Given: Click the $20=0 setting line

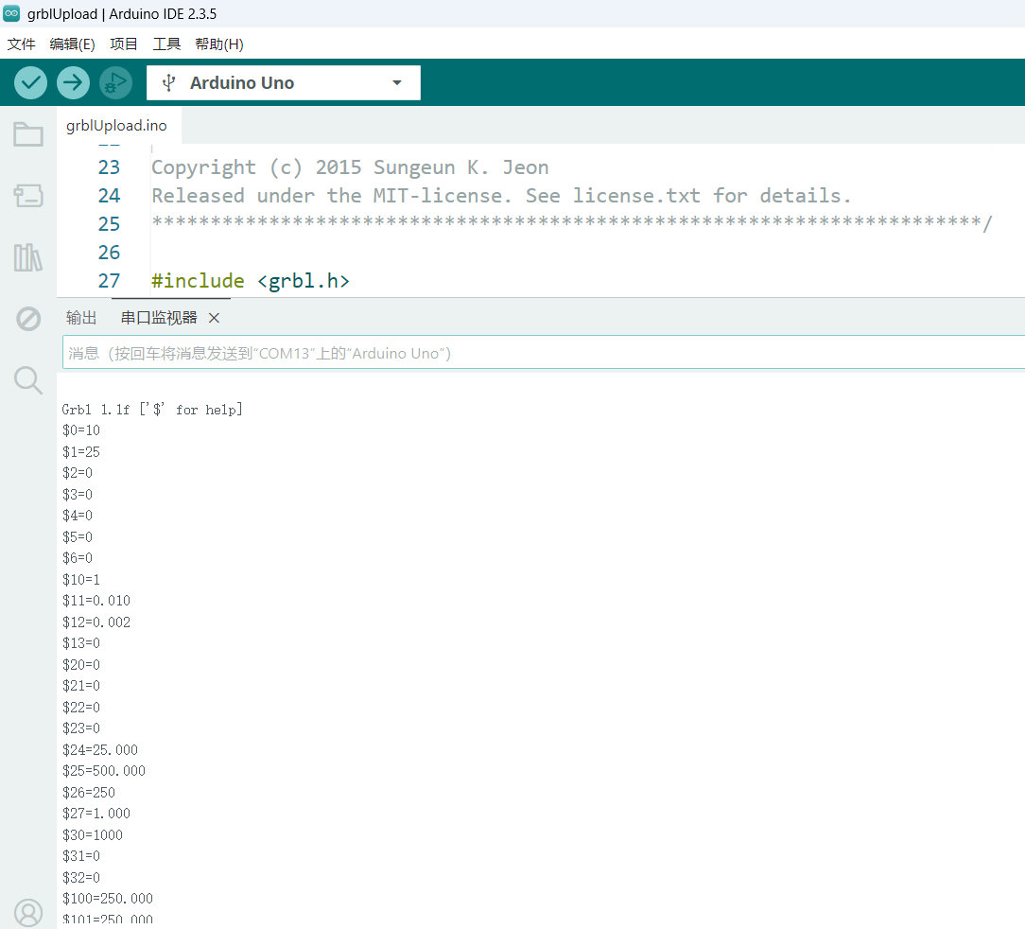Looking at the screenshot, I should 81,665.
